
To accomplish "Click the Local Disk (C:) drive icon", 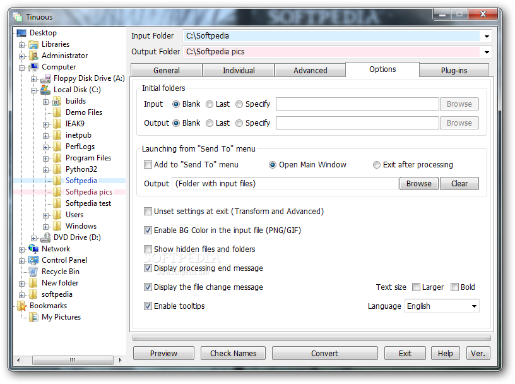I will pyautogui.click(x=45, y=90).
